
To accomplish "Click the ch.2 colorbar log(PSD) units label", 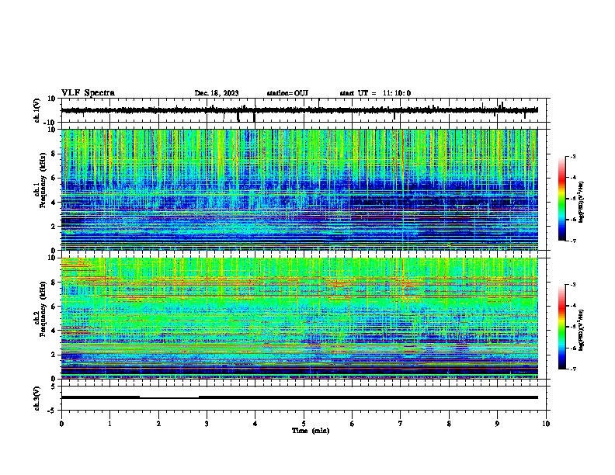I will (582, 331).
